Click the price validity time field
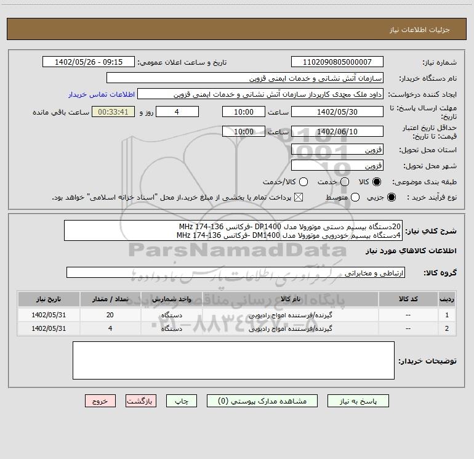 point(244,131)
